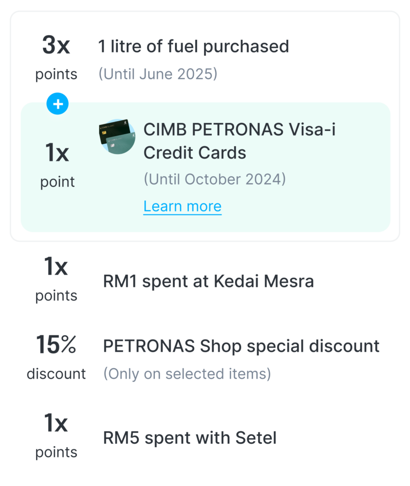The height and width of the screenshot is (486, 410).
Task: Select the '1 litre of fuel purchased' row
Action: 194,46
